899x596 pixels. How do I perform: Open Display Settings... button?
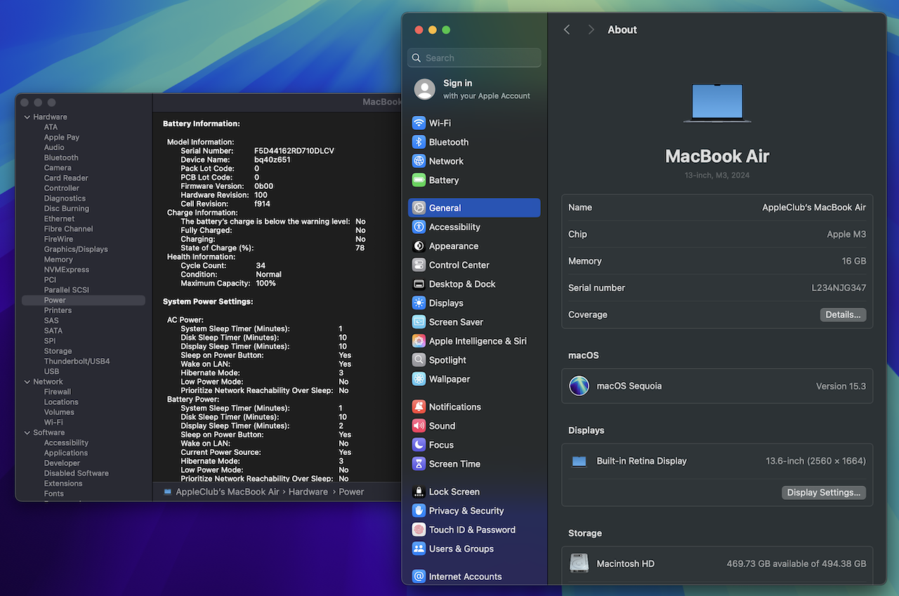click(824, 493)
